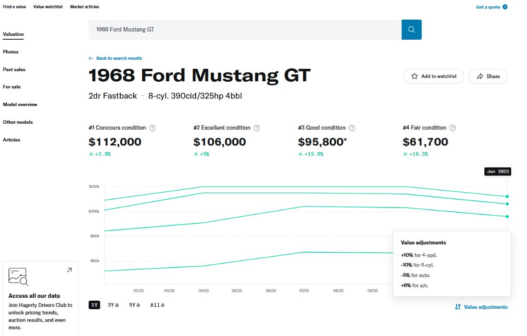Click the +6% for a/c. adjustment

(414, 285)
